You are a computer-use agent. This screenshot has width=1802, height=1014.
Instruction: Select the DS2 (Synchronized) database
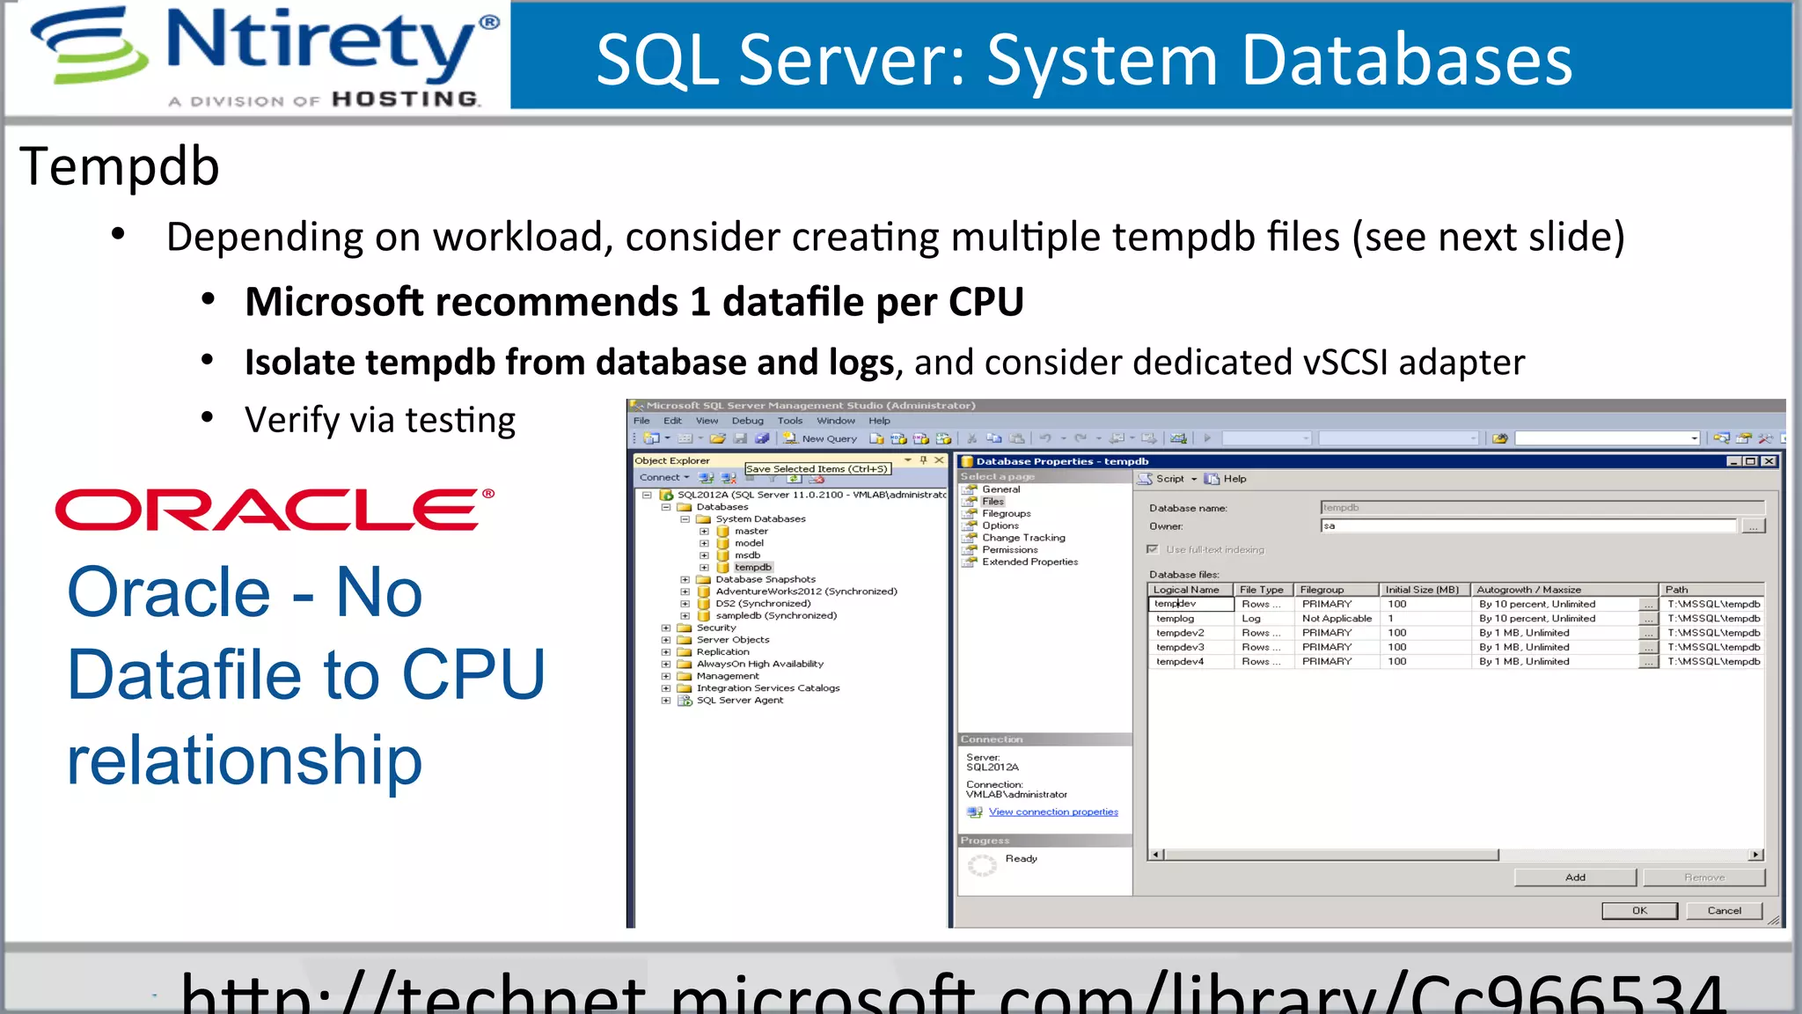[x=763, y=604]
